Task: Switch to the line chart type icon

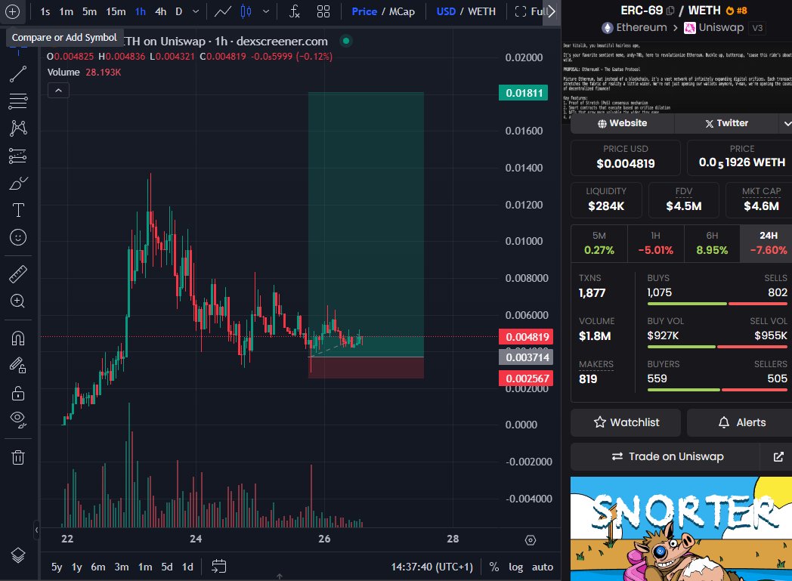Action: [223, 11]
